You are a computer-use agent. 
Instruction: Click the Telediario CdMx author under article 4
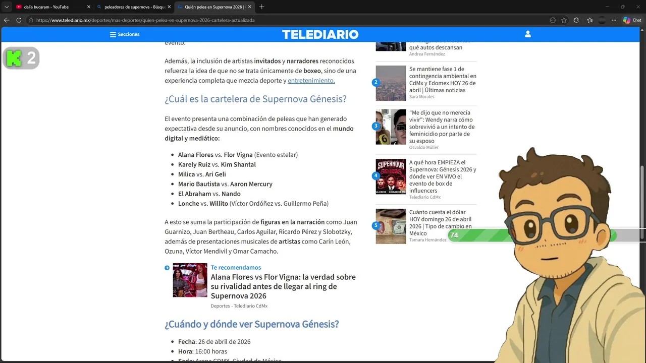pyautogui.click(x=425, y=197)
